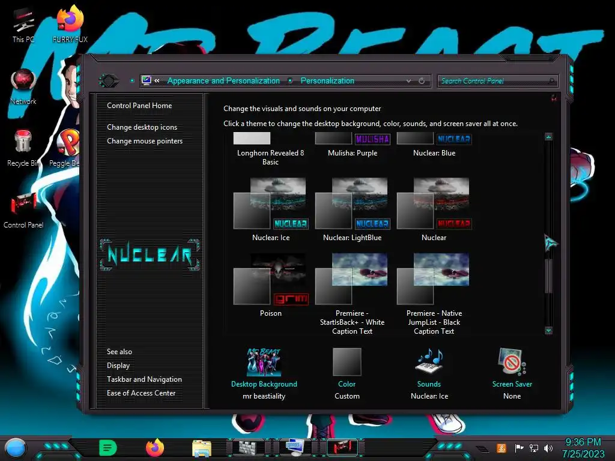
Task: Open Action Center flag tray icon
Action: pos(519,448)
